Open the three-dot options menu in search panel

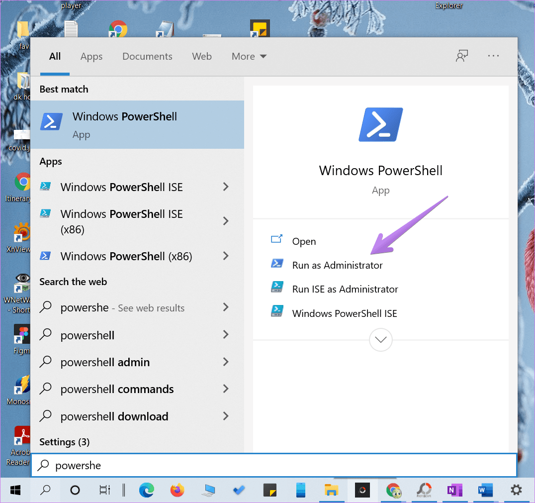[493, 56]
